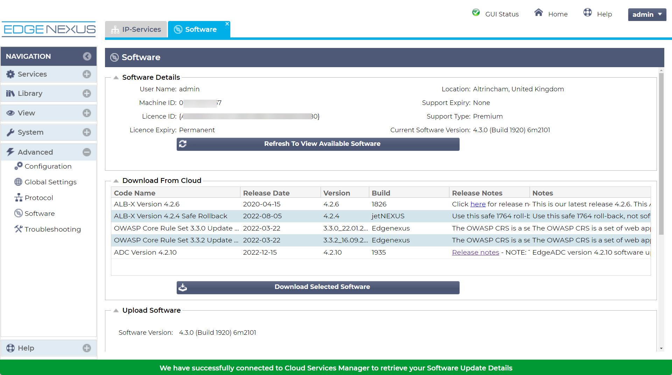
Task: Open the 'Release notes' link for 4.2.10
Action: 475,252
